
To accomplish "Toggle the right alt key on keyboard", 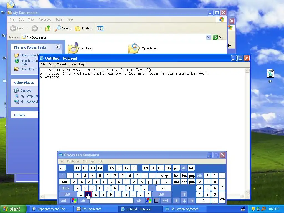I will [139, 201].
